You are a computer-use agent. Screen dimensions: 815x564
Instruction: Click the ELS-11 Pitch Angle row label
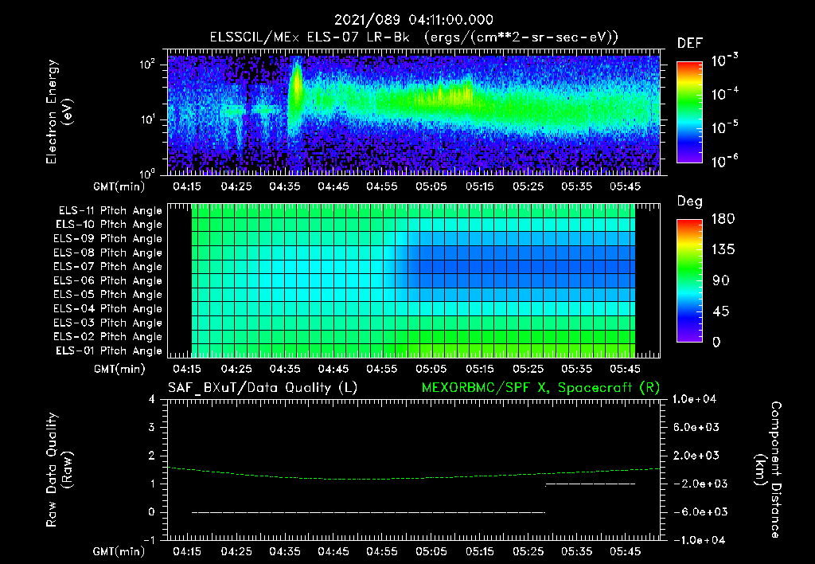[x=110, y=211]
